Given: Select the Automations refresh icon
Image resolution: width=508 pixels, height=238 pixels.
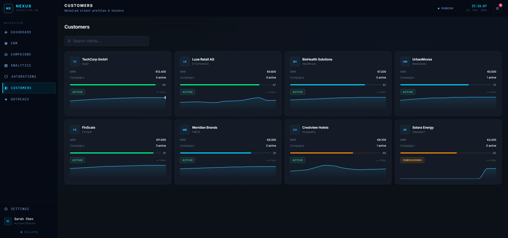Looking at the screenshot, I should [x=6, y=76].
